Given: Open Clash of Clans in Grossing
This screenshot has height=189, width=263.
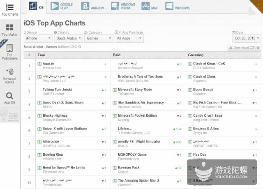Looking at the screenshot, I should (x=204, y=76).
